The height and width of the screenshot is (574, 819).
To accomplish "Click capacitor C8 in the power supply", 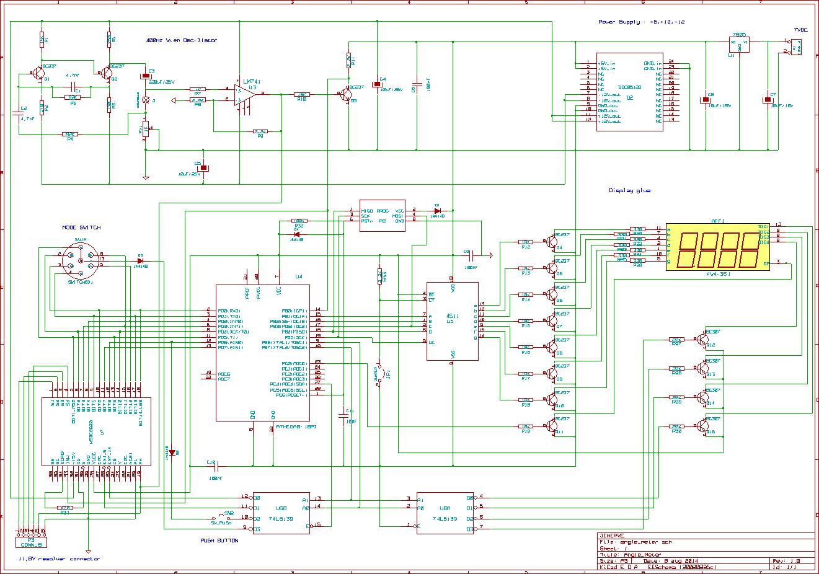I will coord(705,99).
